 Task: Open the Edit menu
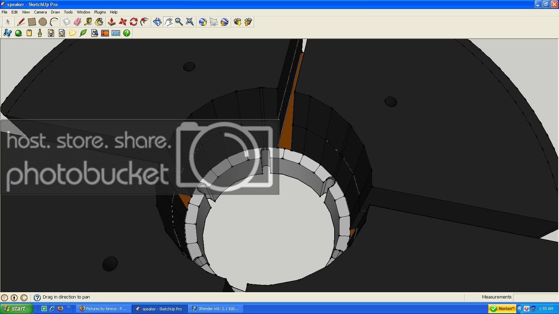pyautogui.click(x=14, y=12)
